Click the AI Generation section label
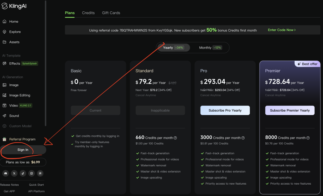 [12, 77]
